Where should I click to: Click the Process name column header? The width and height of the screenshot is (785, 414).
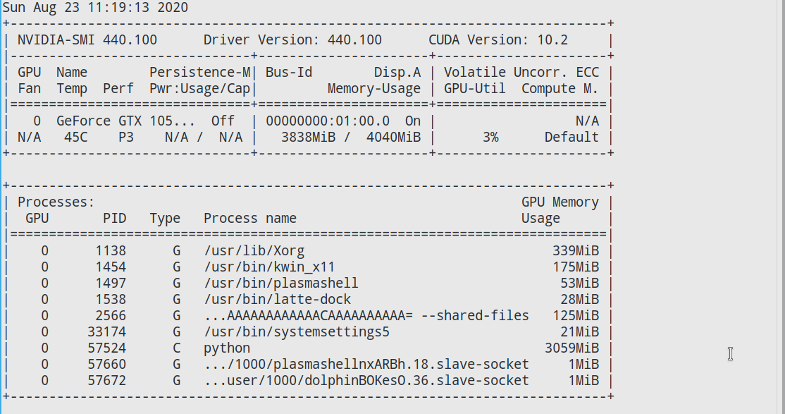click(x=250, y=219)
